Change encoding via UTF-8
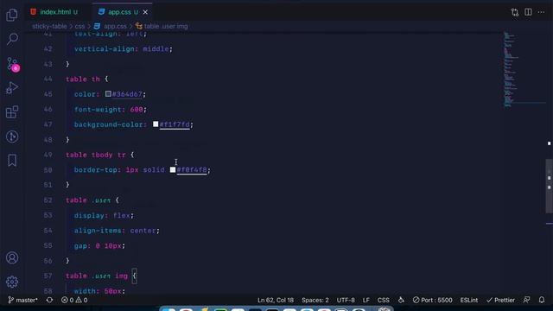This screenshot has width=553, height=311. click(x=346, y=300)
